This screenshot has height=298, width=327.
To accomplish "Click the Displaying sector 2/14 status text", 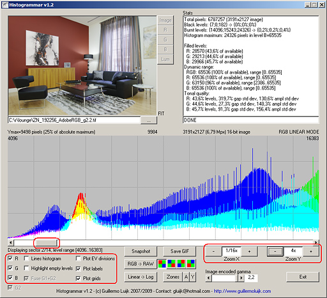I will pyautogui.click(x=55, y=250).
